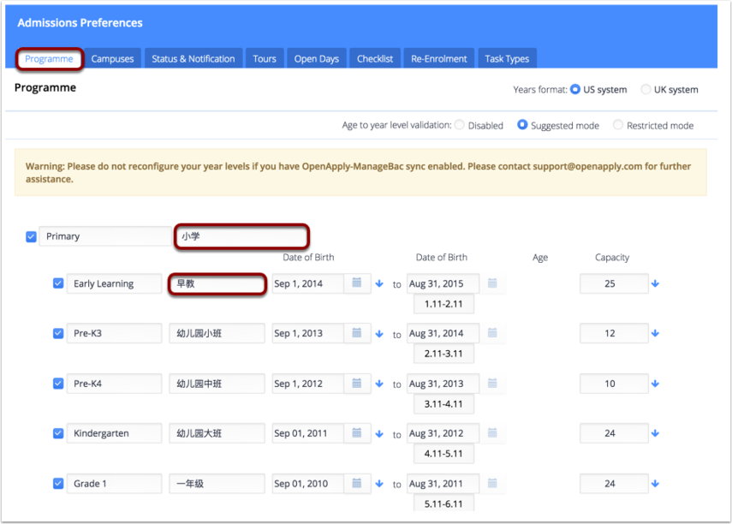Switch to the Campuses tab
The height and width of the screenshot is (524, 732).
tap(113, 59)
